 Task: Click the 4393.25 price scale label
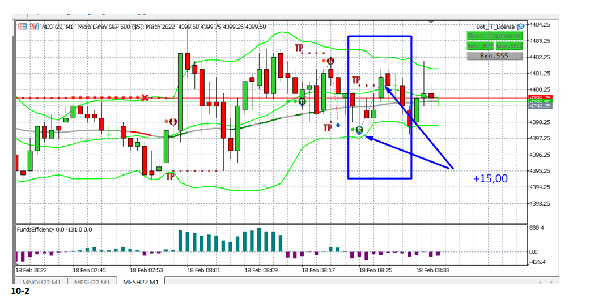(540, 203)
